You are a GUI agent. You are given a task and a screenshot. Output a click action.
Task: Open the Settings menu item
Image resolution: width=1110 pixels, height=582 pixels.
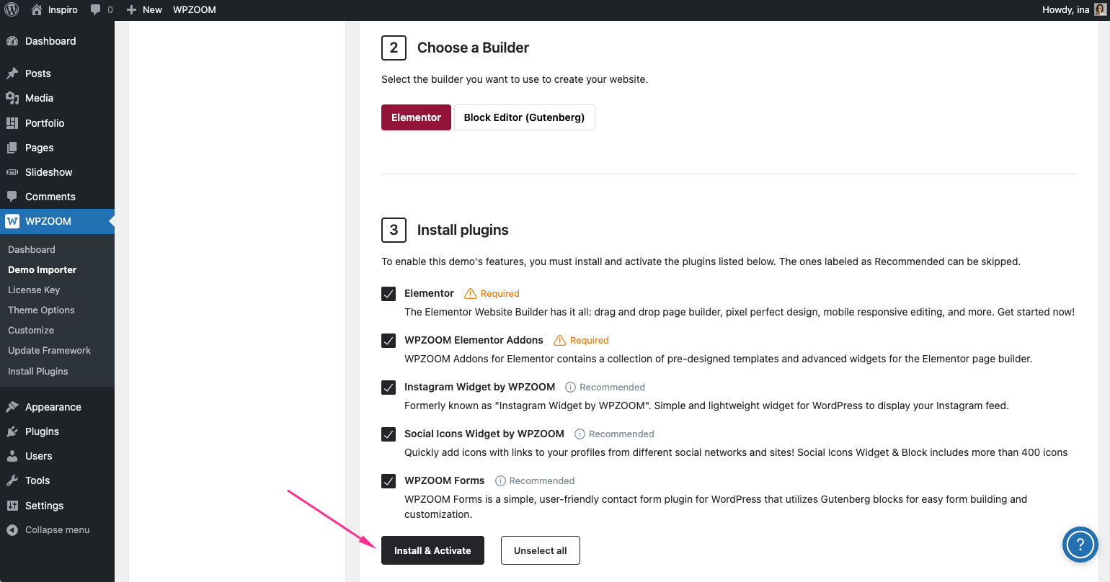(x=45, y=506)
